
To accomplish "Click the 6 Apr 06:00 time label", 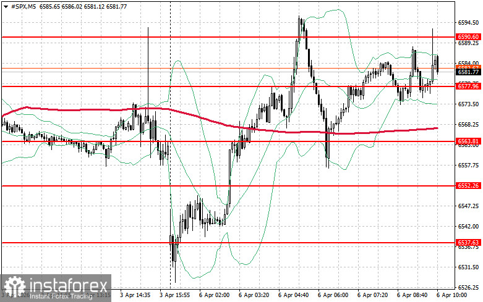I will 333,295.
